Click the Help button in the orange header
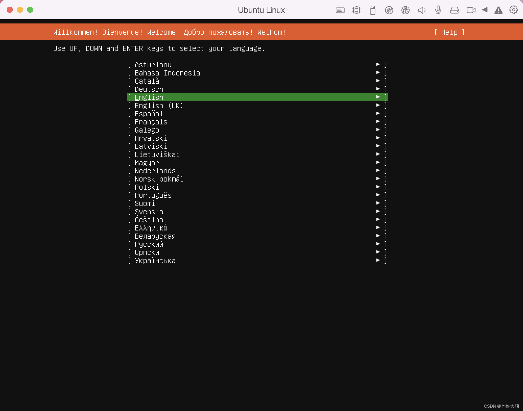 click(x=449, y=32)
